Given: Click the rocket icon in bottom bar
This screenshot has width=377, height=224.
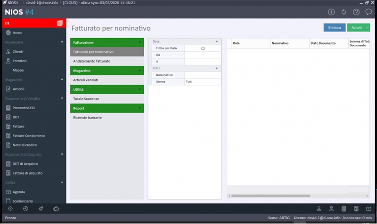Looking at the screenshot, I should [x=41, y=208].
